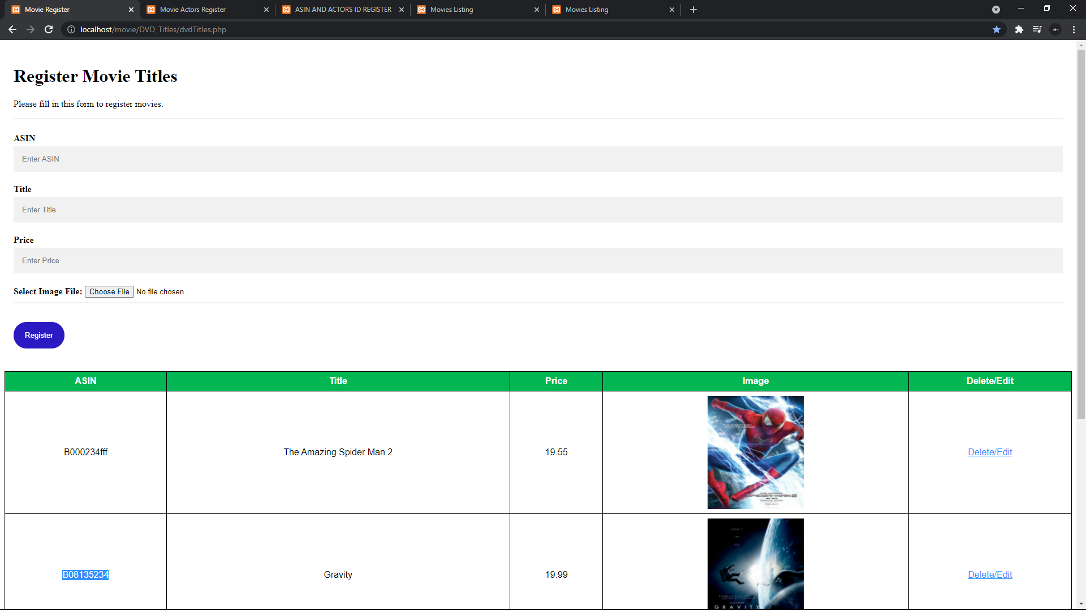Open the media control icon

point(1037,29)
